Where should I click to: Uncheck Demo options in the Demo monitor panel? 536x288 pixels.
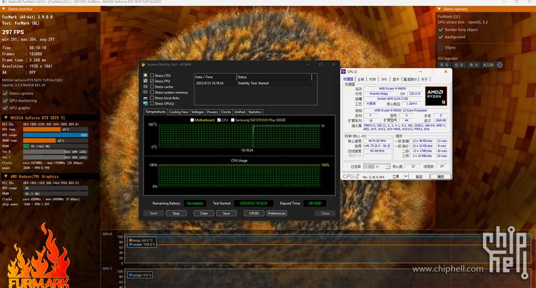pyautogui.click(x=5, y=93)
